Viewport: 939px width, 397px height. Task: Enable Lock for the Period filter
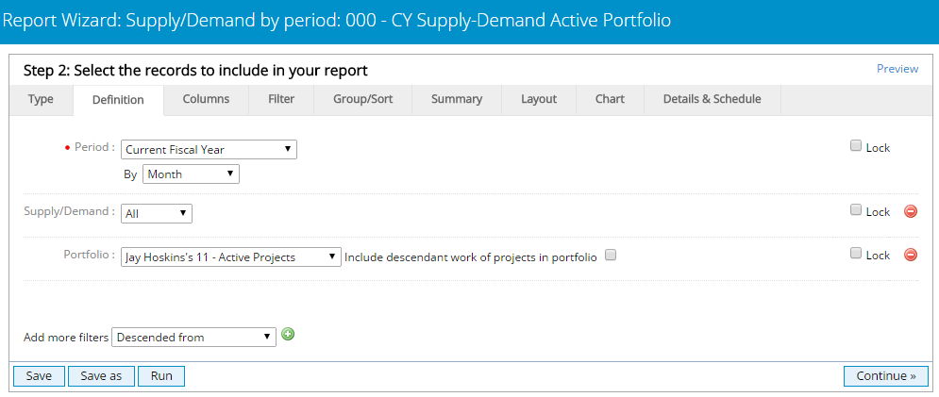coord(855,146)
